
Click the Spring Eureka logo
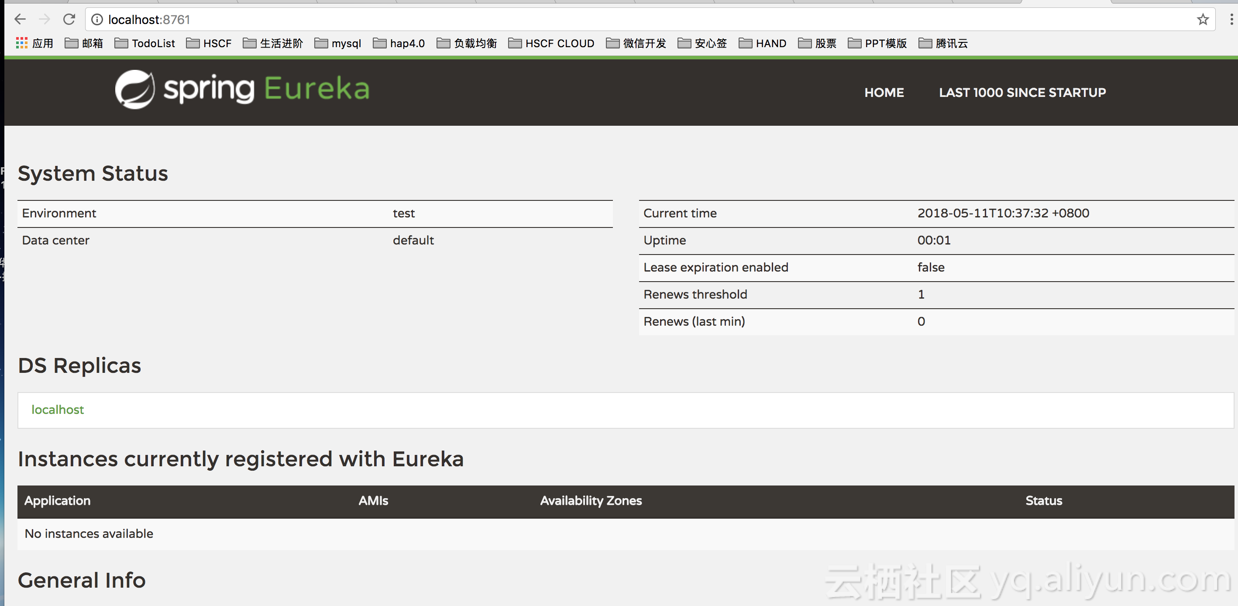(x=242, y=89)
